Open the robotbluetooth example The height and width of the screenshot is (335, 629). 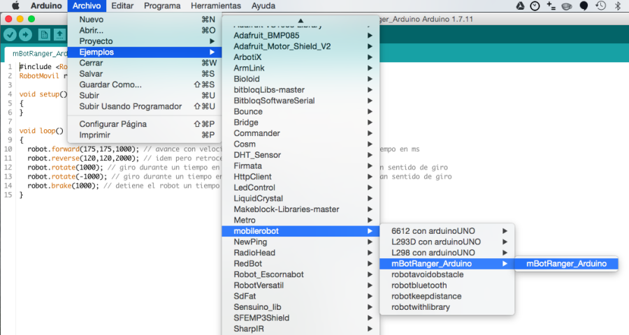[x=447, y=285]
